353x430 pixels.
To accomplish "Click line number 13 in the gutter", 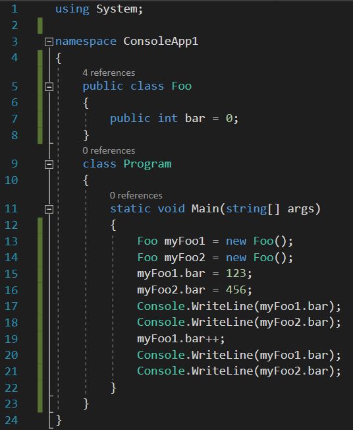I will (x=11, y=241).
